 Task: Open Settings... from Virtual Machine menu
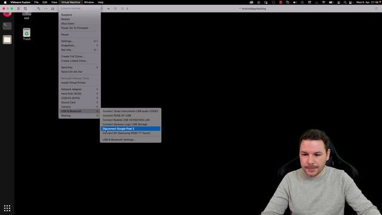pyautogui.click(x=79, y=41)
